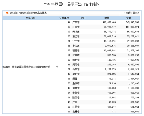Select the 重庆市 quantity '29,630'
The width and height of the screenshot is (144, 116).
pos(112,83)
